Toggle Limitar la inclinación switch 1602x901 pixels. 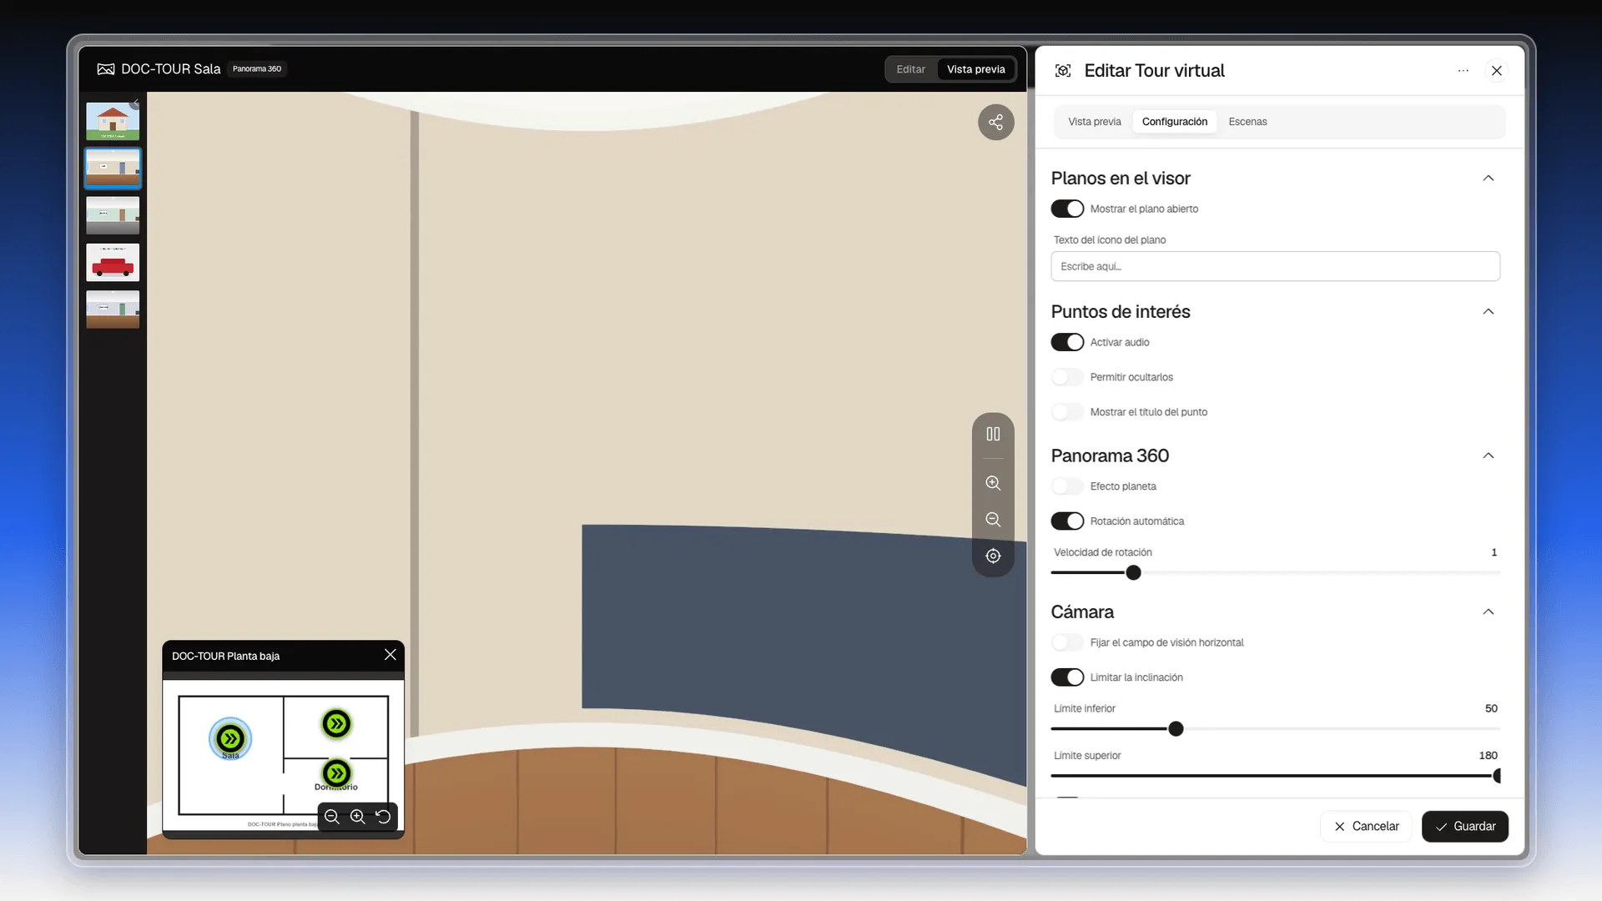click(x=1067, y=677)
